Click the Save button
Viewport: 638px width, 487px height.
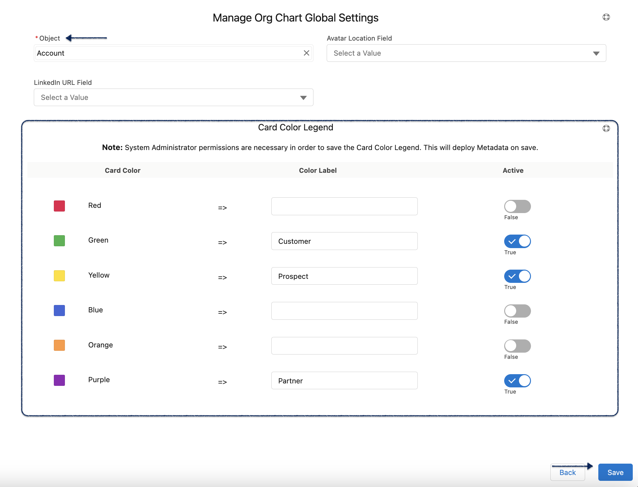(x=615, y=472)
